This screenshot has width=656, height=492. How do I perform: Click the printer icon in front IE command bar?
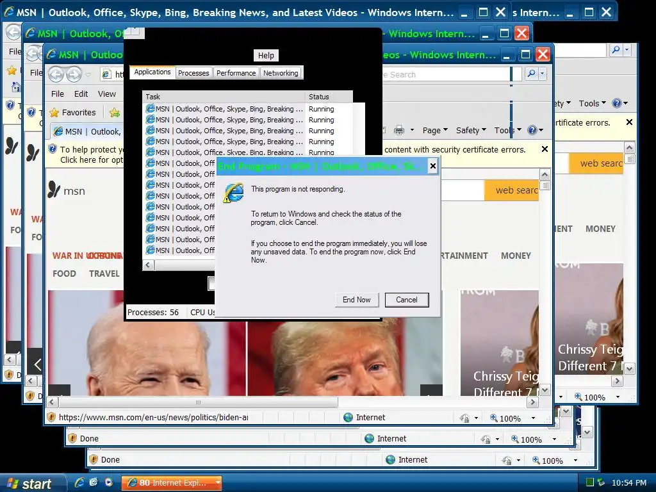coord(399,130)
